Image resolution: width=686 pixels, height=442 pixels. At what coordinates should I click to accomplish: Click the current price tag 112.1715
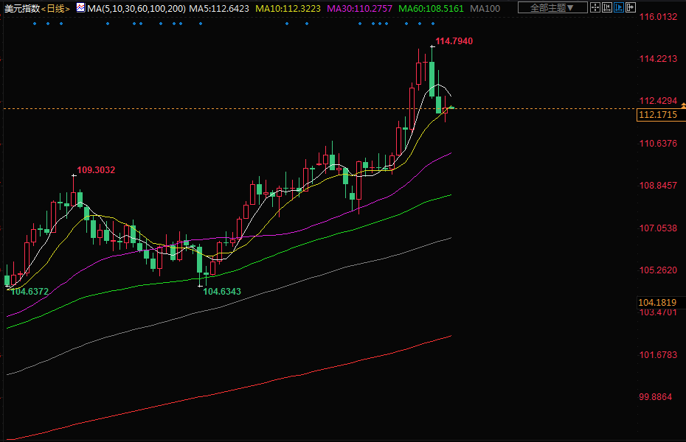click(x=657, y=115)
